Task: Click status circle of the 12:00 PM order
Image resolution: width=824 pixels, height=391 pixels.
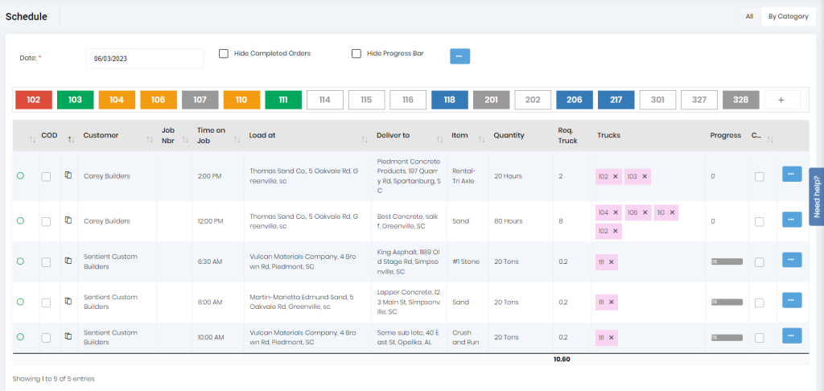Action: point(20,220)
